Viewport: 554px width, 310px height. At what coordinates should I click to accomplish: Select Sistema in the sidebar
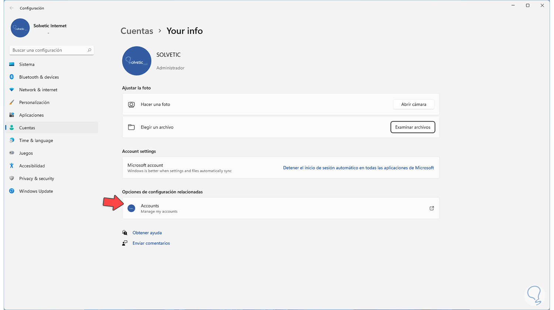(27, 65)
